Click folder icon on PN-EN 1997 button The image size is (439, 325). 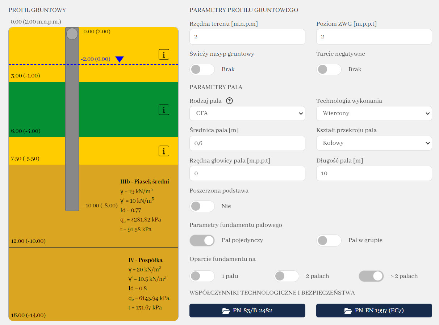[x=348, y=311]
